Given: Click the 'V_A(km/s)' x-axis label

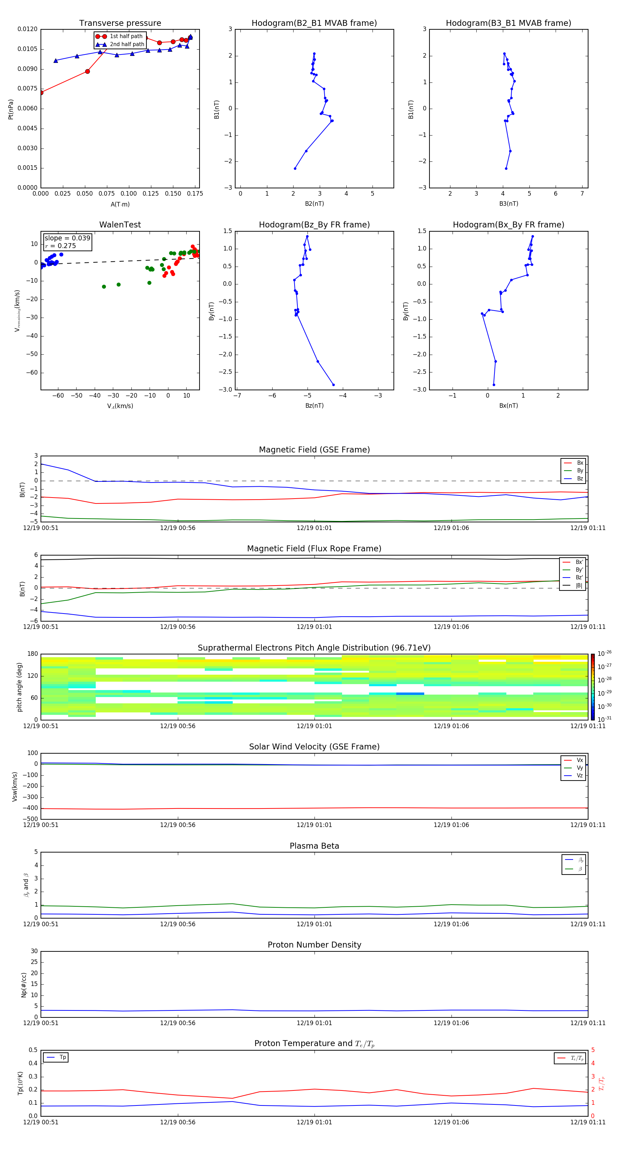Looking at the screenshot, I should [x=120, y=406].
